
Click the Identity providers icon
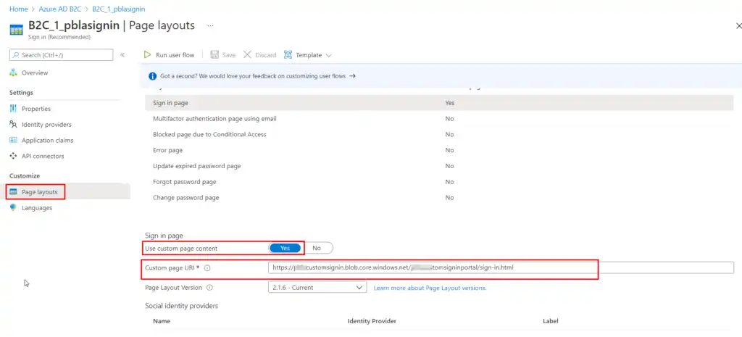[13, 125]
